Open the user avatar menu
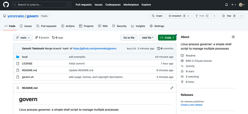 pyautogui.click(x=242, y=5)
